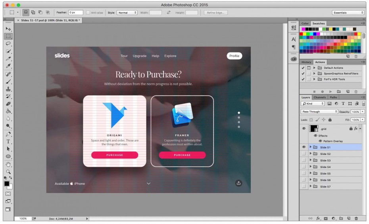Screen dimensions: 369x224
Task: Click Add layer style fx icon at bottom
Action: tap(318, 218)
